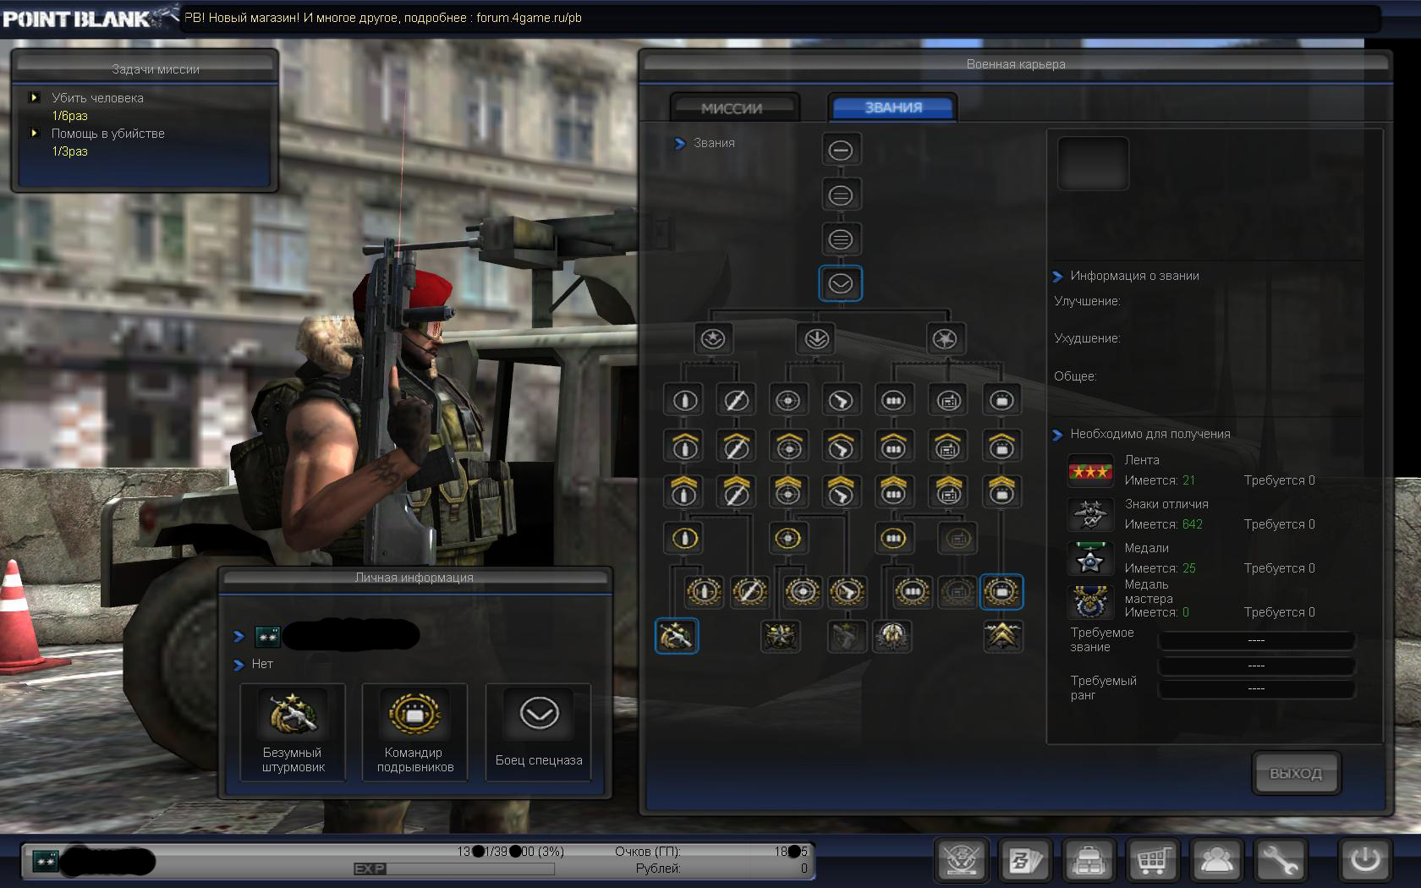Select the single-bar rank node at tree top
The height and width of the screenshot is (888, 1421).
tap(840, 151)
